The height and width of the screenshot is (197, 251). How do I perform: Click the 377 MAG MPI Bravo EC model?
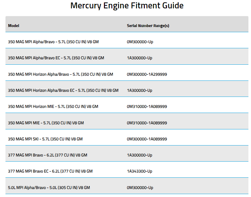tap(50, 171)
